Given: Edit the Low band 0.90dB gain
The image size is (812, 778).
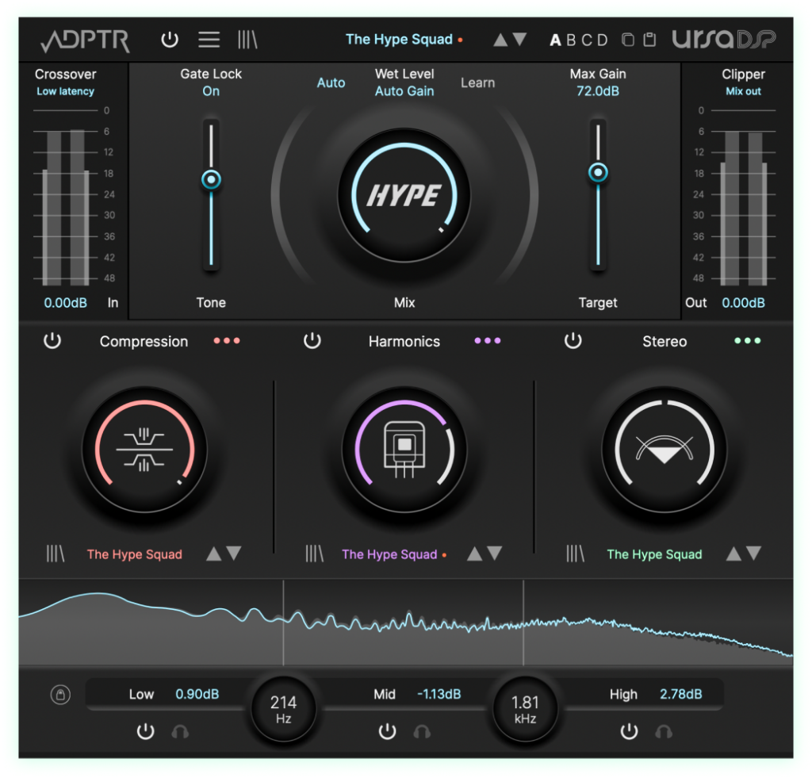Looking at the screenshot, I should pos(197,694).
